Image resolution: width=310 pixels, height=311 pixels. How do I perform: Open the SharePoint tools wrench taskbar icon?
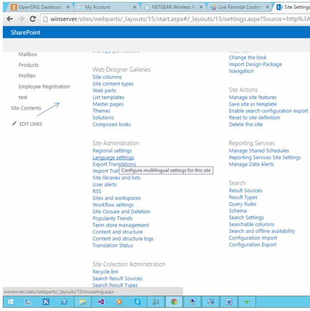pyautogui.click(x=46, y=301)
